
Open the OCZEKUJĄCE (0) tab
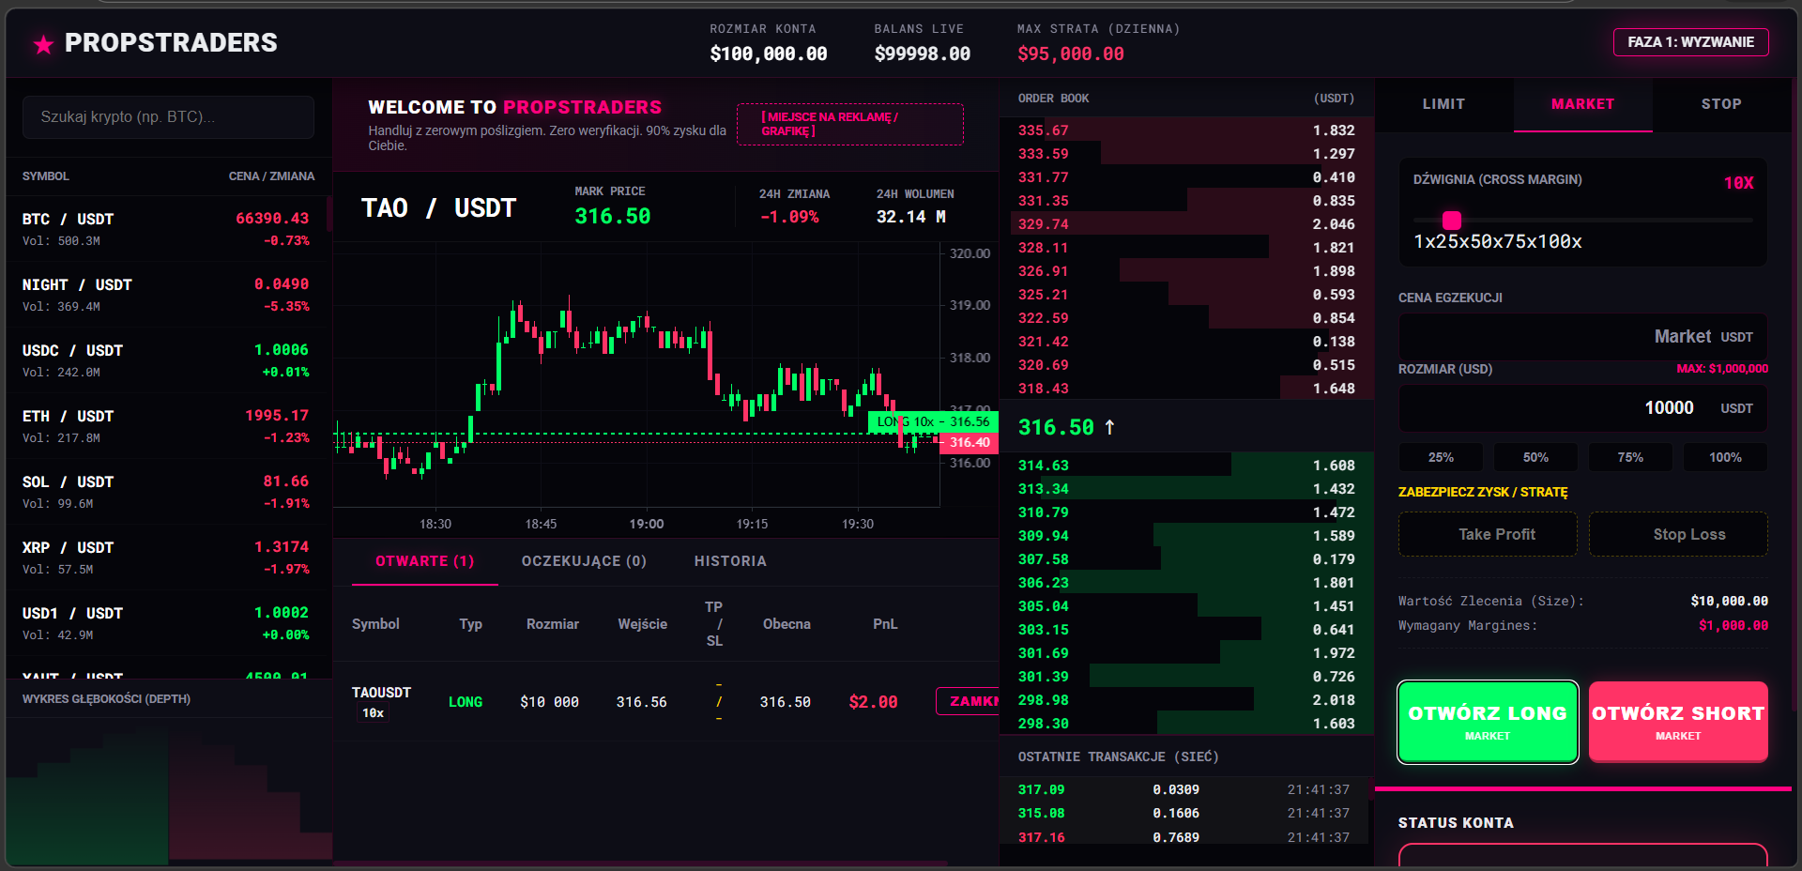[x=584, y=561]
